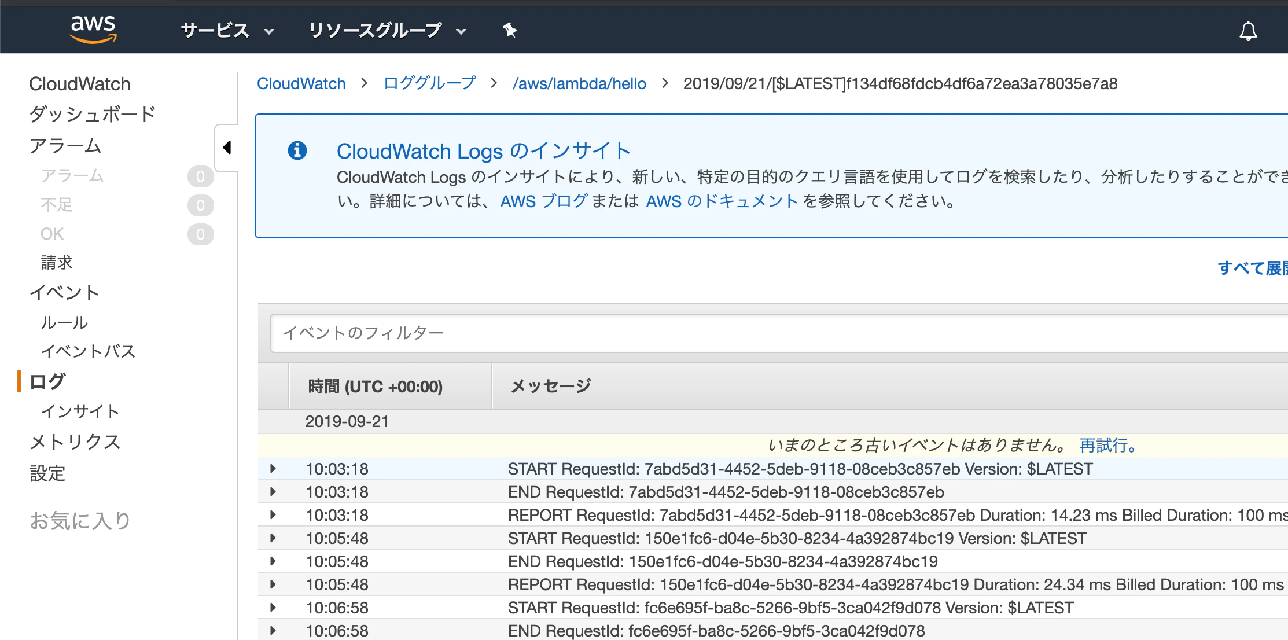Open the AWS ブログ link
The image size is (1288, 640).
(544, 201)
